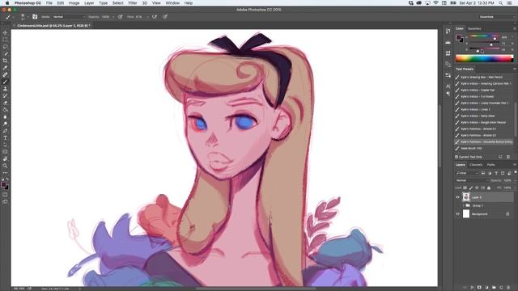Select the Clone Stamp tool
This screenshot has height=291, width=518.
(5, 89)
